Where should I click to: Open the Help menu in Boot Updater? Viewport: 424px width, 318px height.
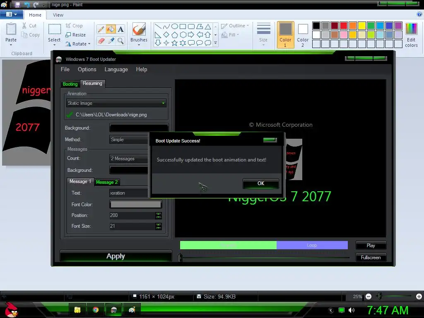[x=142, y=69]
